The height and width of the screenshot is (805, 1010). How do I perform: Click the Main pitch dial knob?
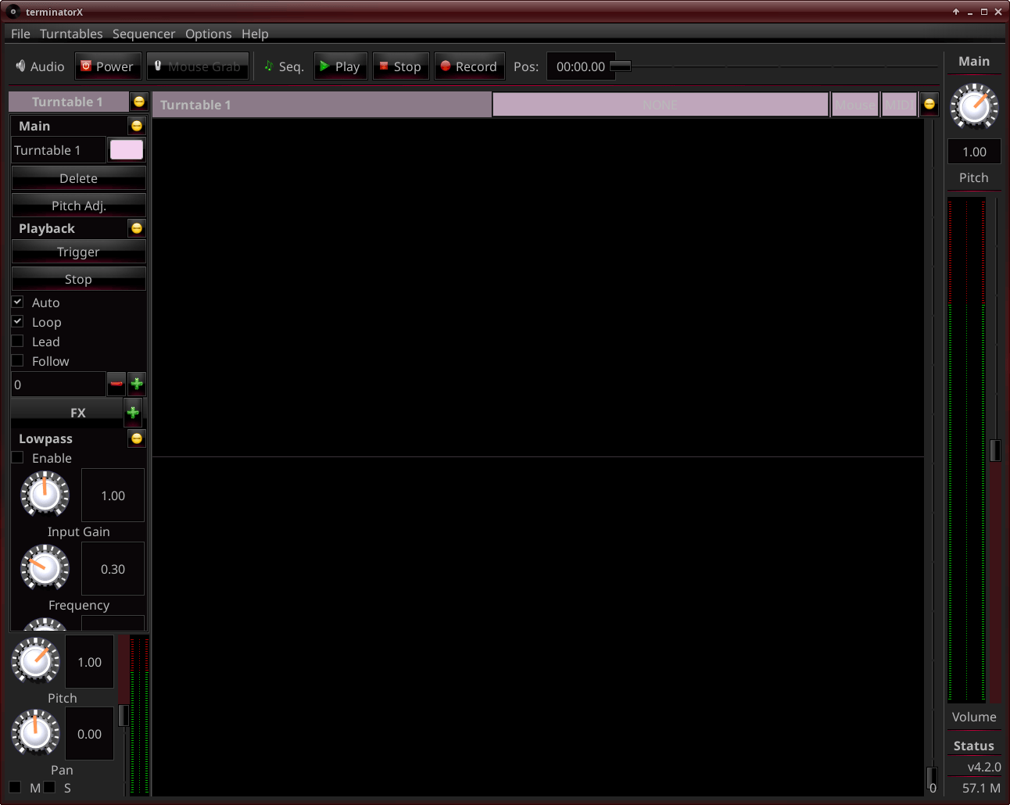pos(974,107)
